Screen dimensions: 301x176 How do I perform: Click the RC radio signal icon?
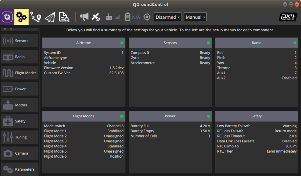pos(112,17)
